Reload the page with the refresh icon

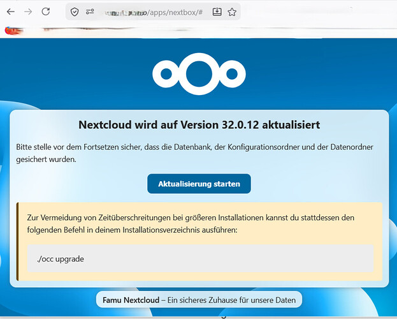tap(46, 11)
